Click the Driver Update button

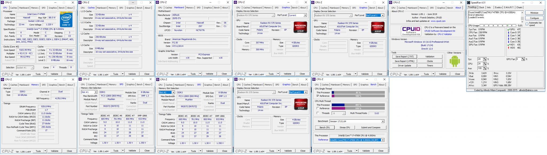404,65
